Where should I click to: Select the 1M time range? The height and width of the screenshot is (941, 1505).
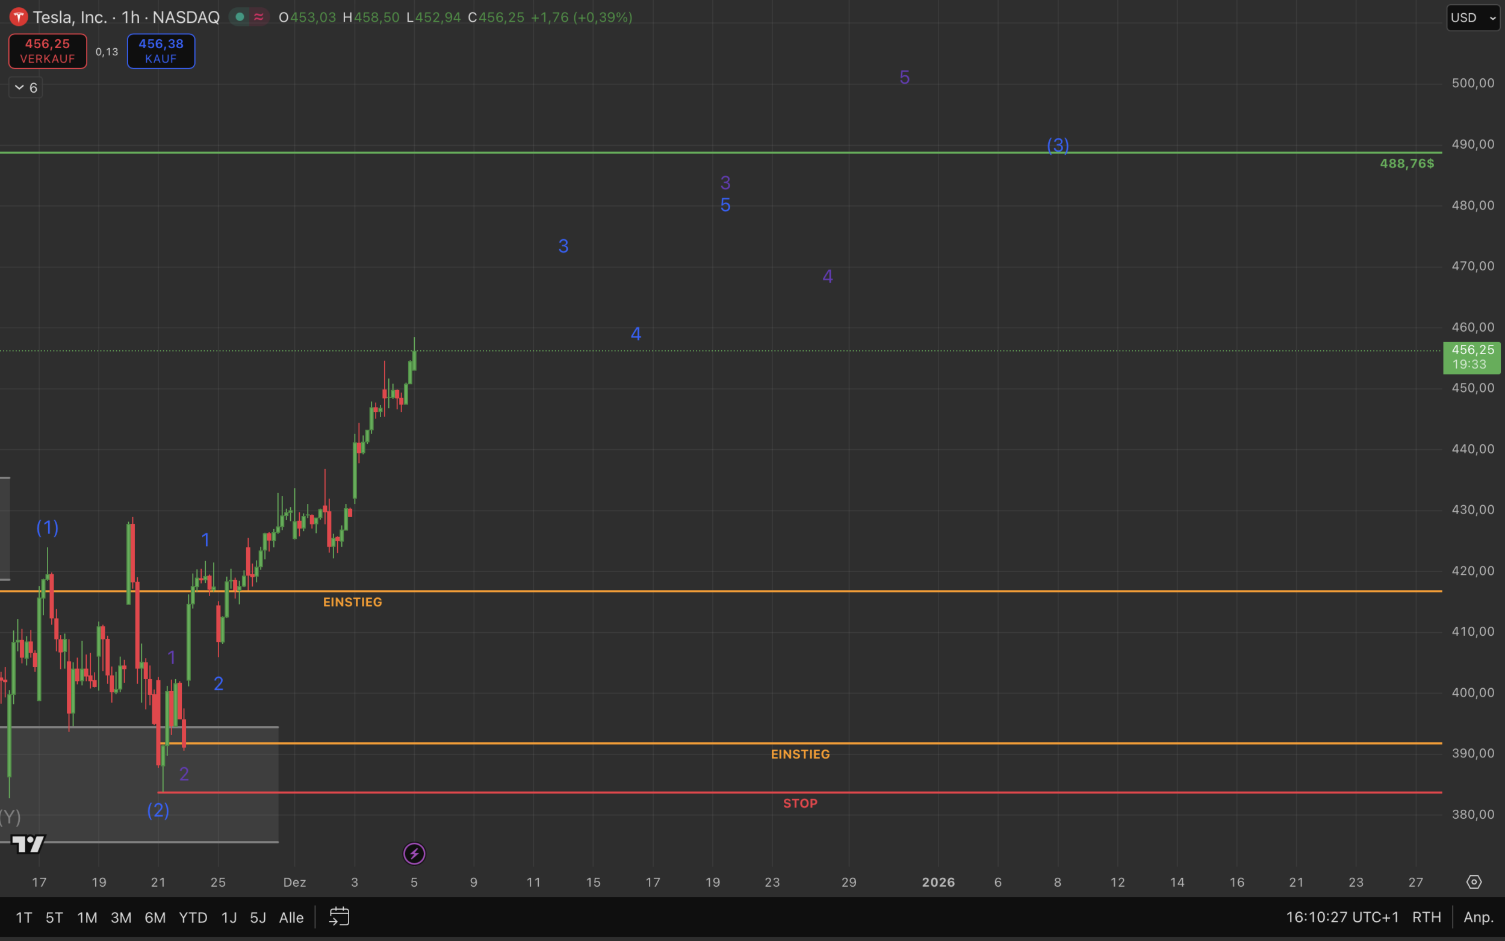click(87, 918)
